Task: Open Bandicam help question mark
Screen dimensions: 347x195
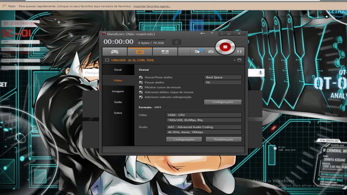Action: (x=212, y=34)
